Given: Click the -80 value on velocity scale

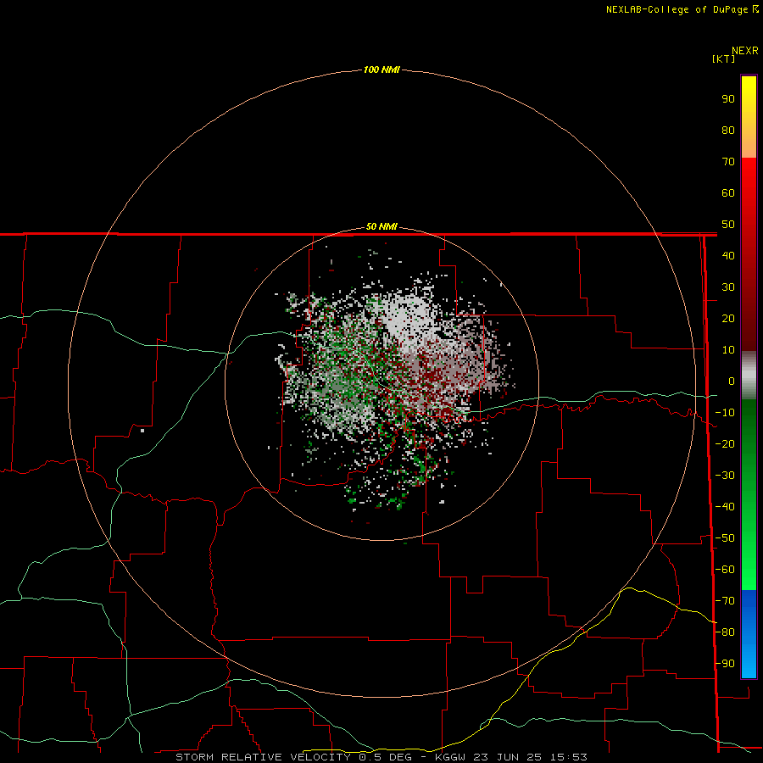Looking at the screenshot, I should click(x=725, y=632).
